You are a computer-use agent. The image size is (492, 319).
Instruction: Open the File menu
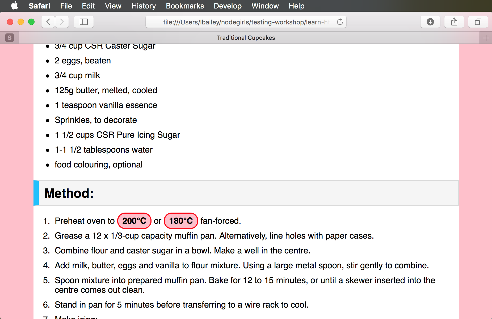pyautogui.click(x=66, y=6)
